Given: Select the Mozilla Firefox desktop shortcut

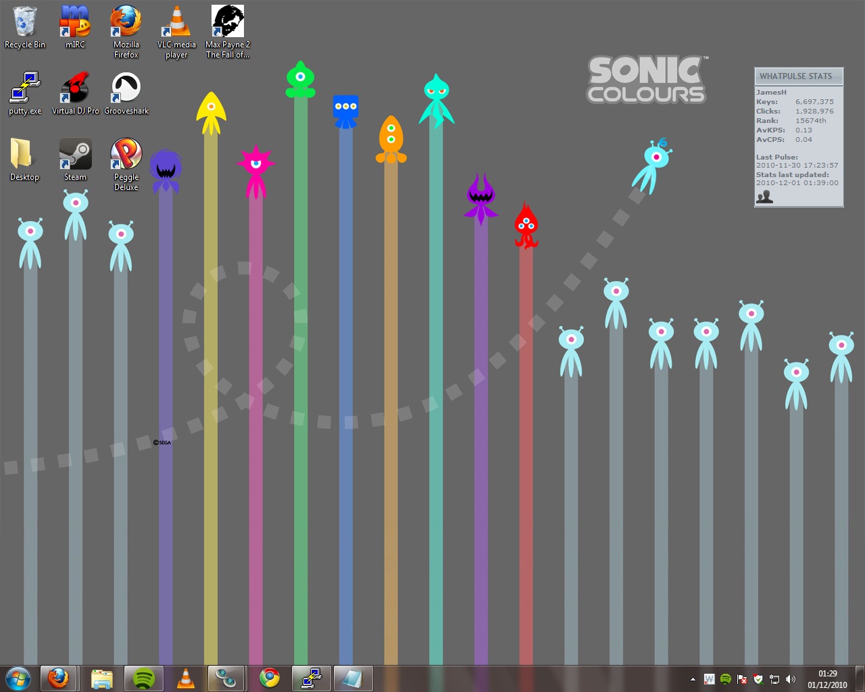Looking at the screenshot, I should coord(126,23).
